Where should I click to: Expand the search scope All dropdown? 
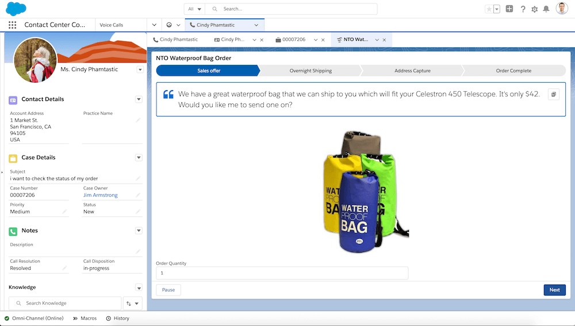(x=195, y=9)
